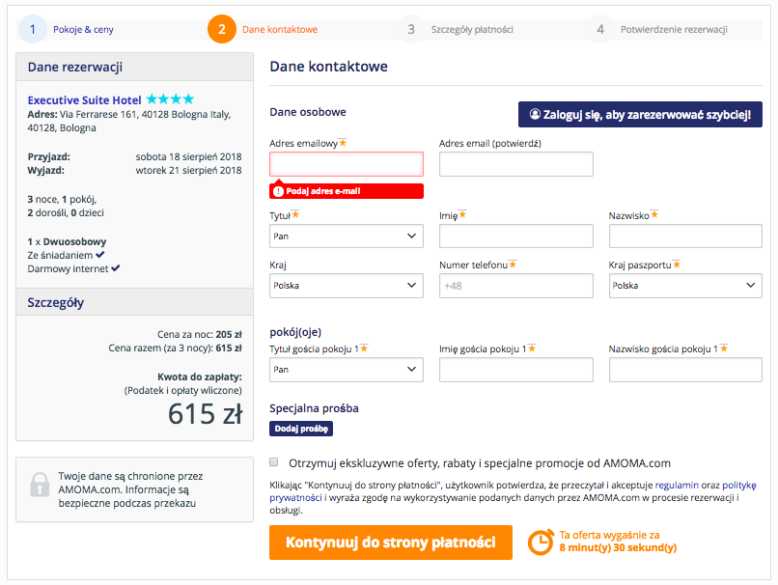Click the step 4 number icon
778x585 pixels.
click(x=600, y=29)
